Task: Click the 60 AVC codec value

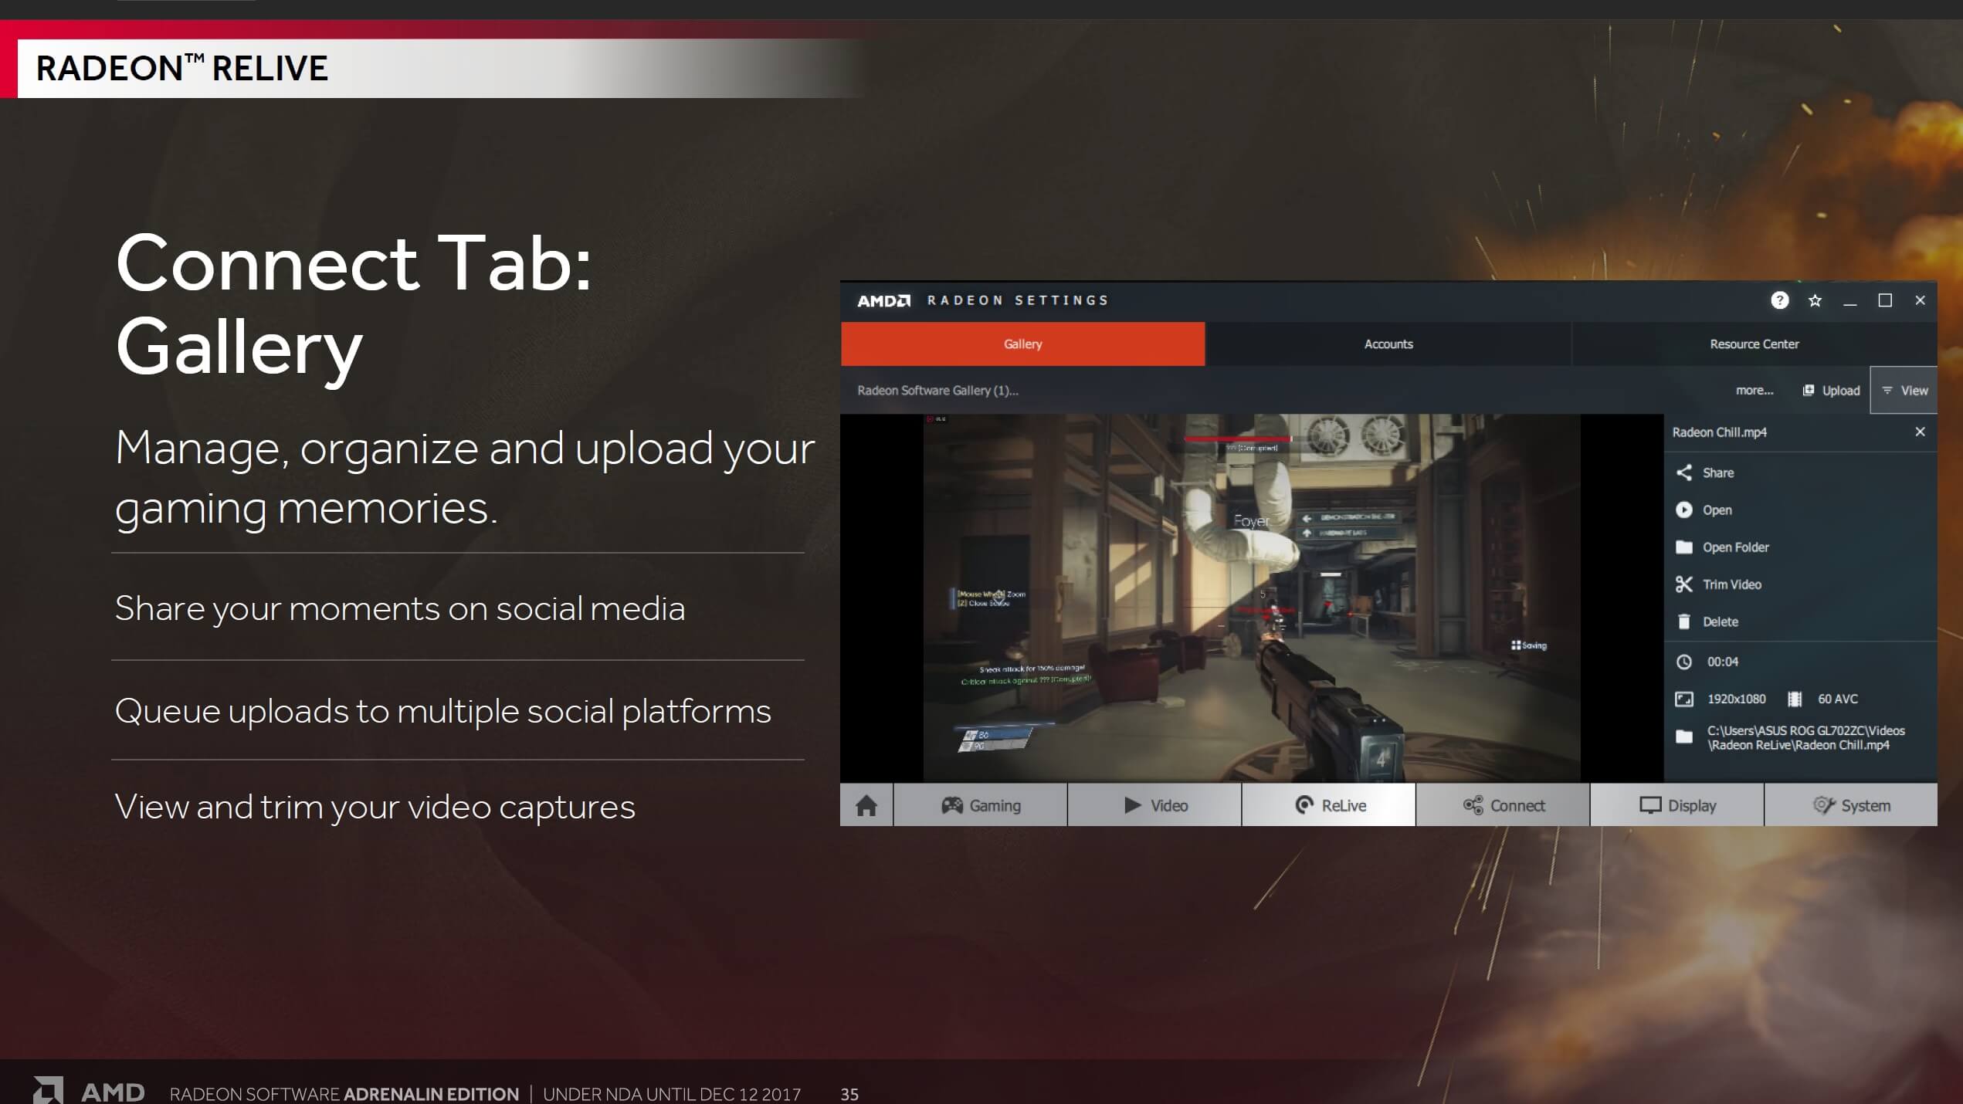Action: 1837,699
